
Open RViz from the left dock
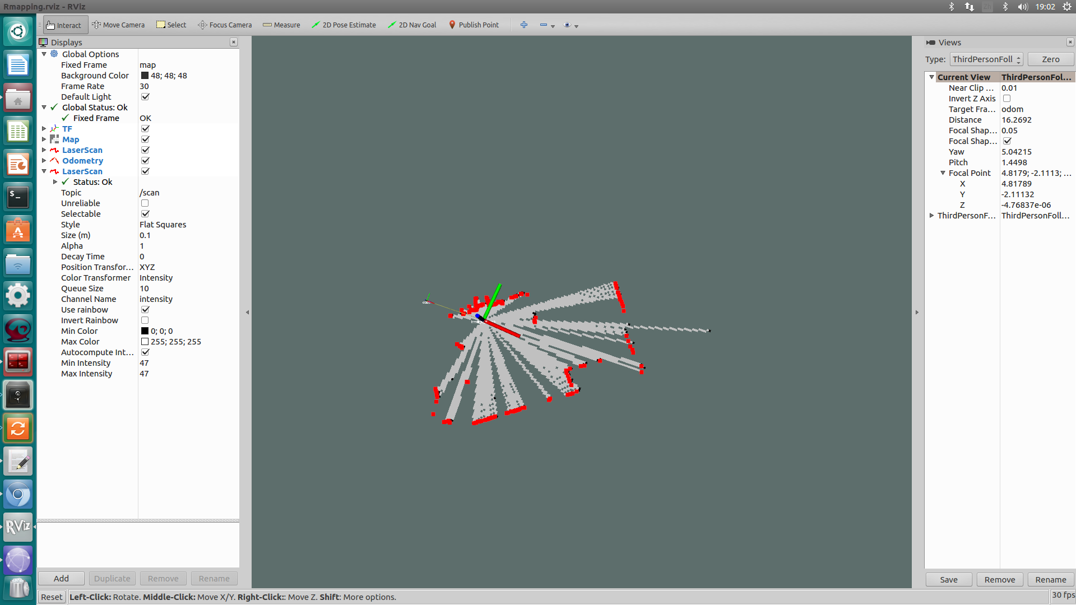click(18, 527)
